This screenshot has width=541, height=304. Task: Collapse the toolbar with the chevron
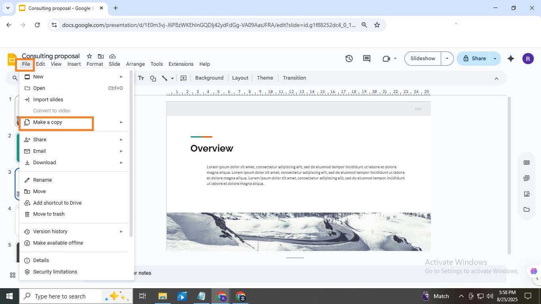click(x=496, y=78)
